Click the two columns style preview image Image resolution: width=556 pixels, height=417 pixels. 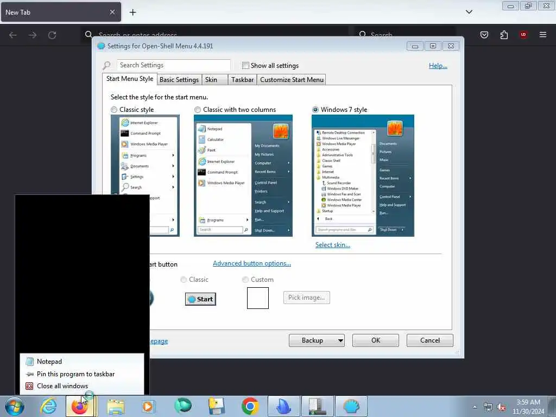coord(243,175)
